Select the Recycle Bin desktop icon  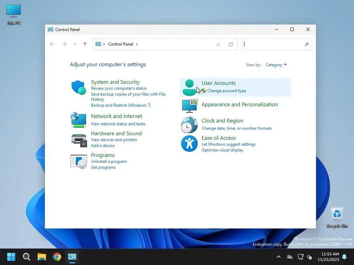(x=337, y=218)
